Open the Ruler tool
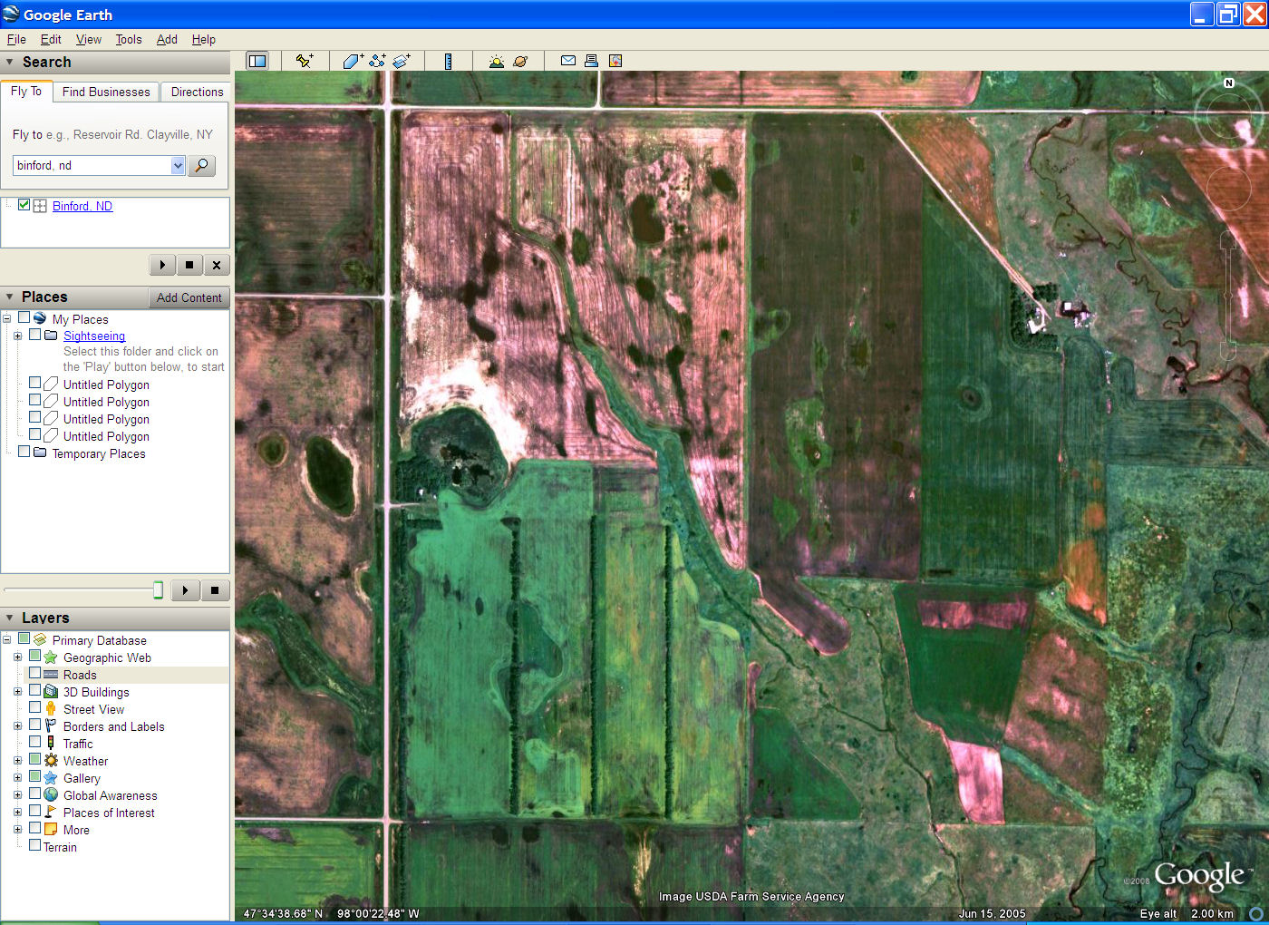 pyautogui.click(x=448, y=61)
